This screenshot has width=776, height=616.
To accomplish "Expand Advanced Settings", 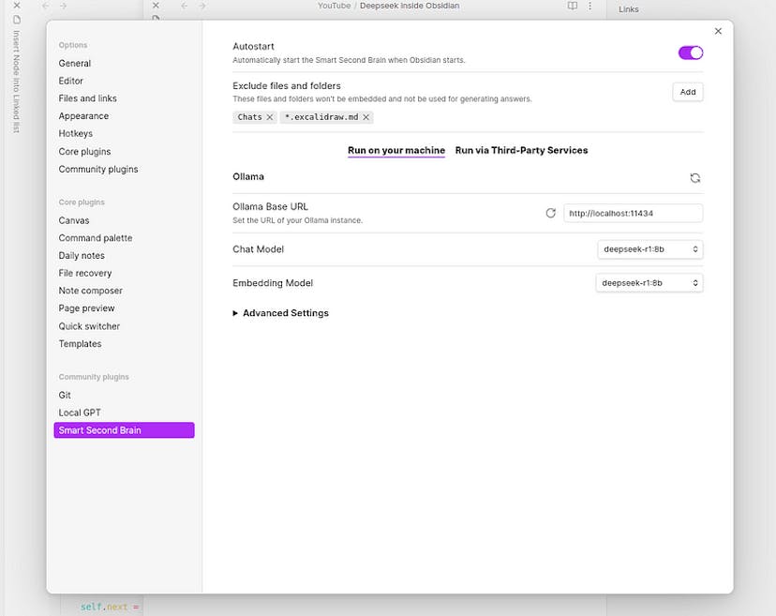I will 281,313.
